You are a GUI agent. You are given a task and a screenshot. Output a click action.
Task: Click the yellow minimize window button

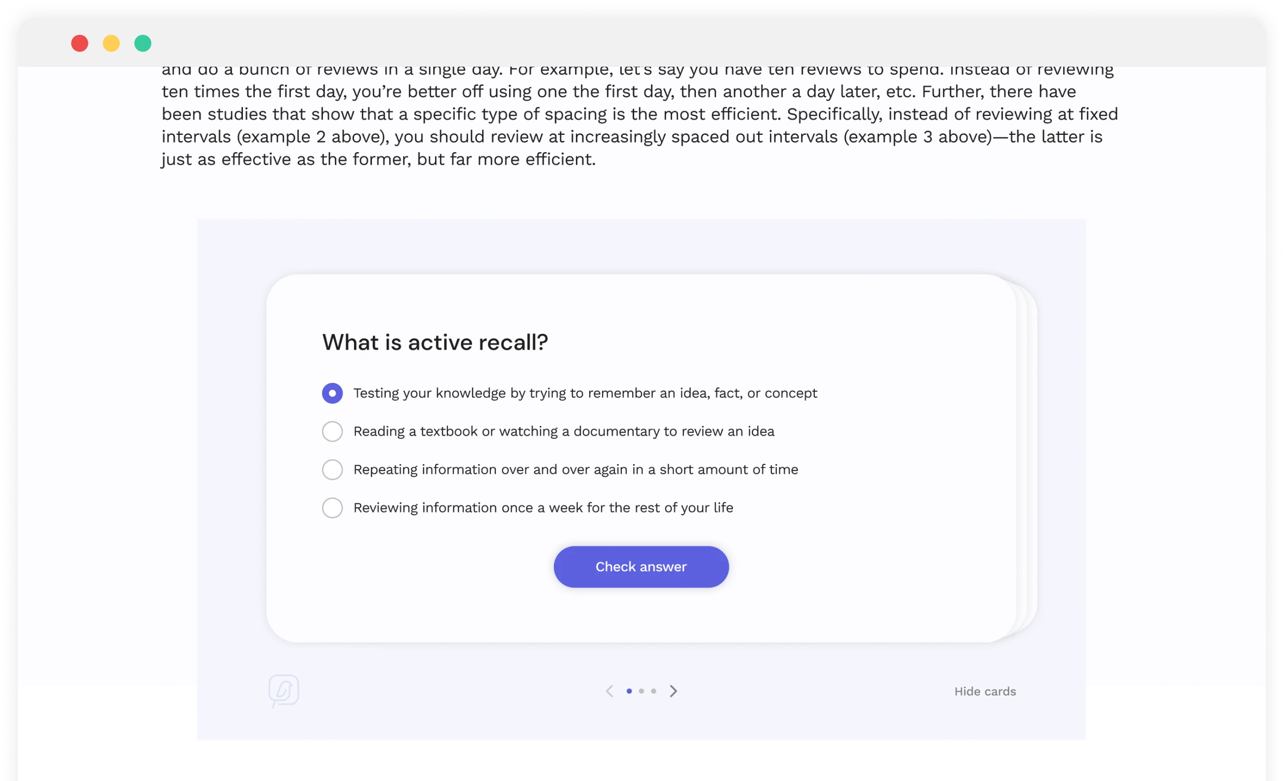pos(111,43)
